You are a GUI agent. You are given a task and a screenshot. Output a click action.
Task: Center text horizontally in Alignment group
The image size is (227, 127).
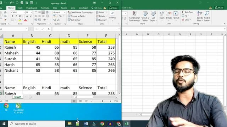tap(39, 16)
